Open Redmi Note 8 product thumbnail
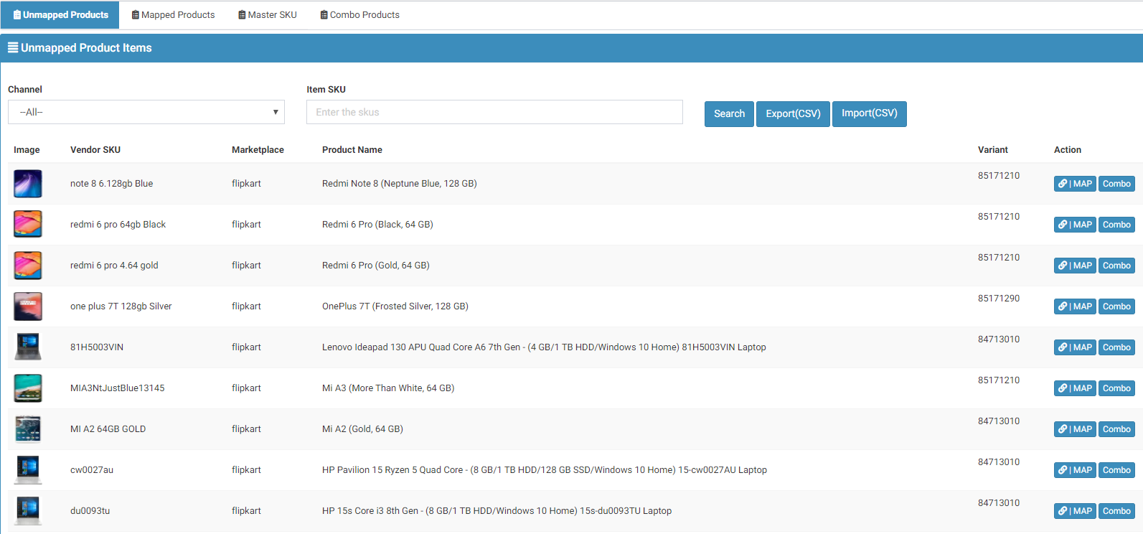1143x534 pixels. tap(28, 184)
